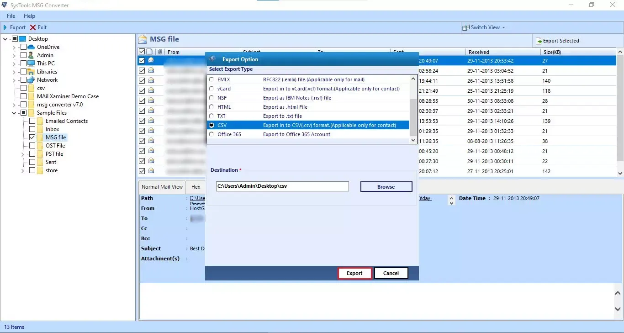This screenshot has width=624, height=333.
Task: Expand the PST file tree node
Action: (x=23, y=154)
